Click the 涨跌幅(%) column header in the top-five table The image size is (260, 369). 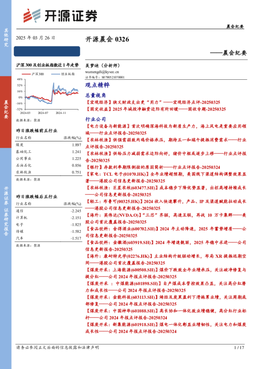coord(72,138)
